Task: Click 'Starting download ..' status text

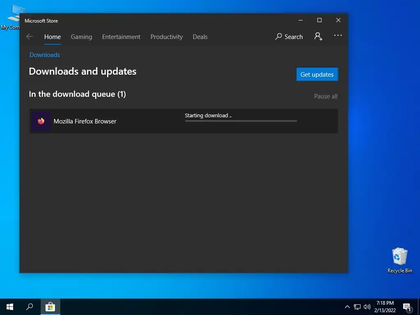Action: tap(208, 115)
